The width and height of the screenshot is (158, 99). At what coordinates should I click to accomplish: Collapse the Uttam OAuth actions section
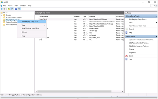[x=156, y=36]
